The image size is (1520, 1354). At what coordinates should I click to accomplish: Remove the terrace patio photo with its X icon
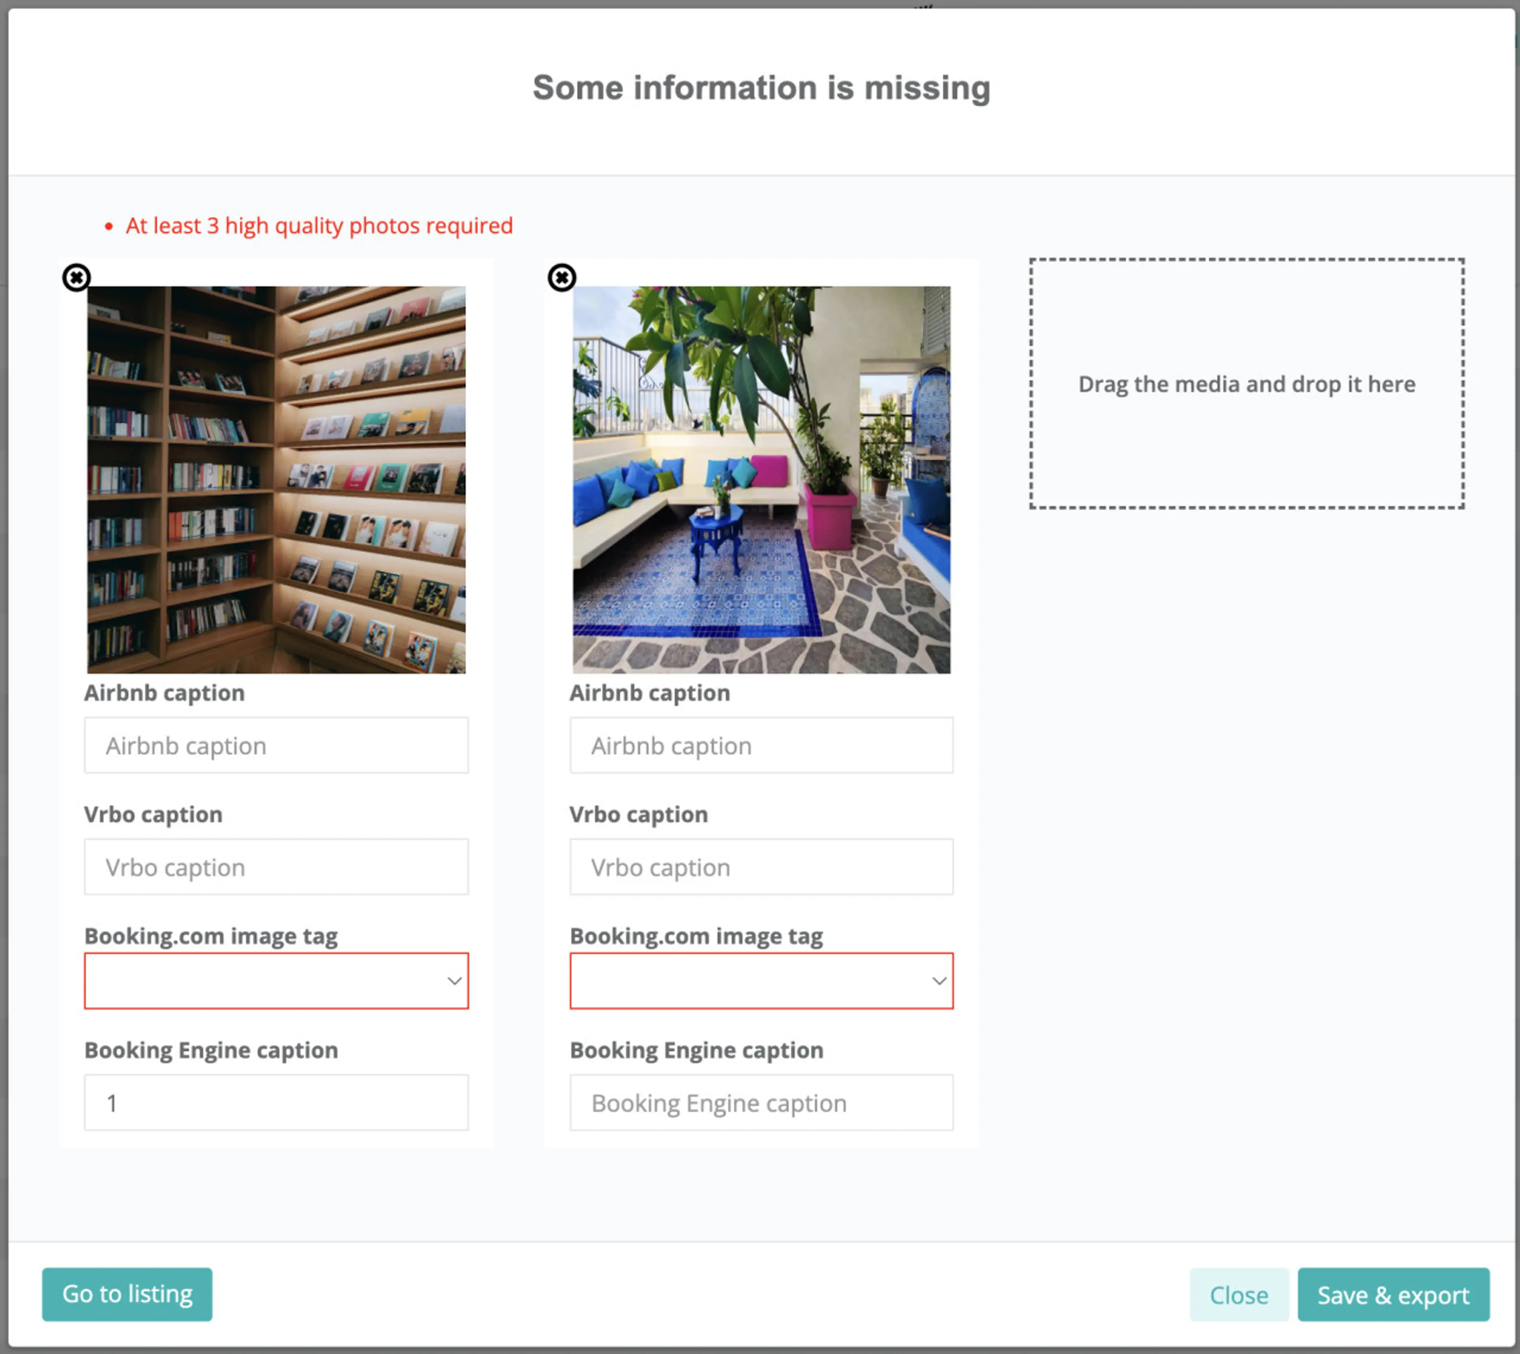point(561,278)
